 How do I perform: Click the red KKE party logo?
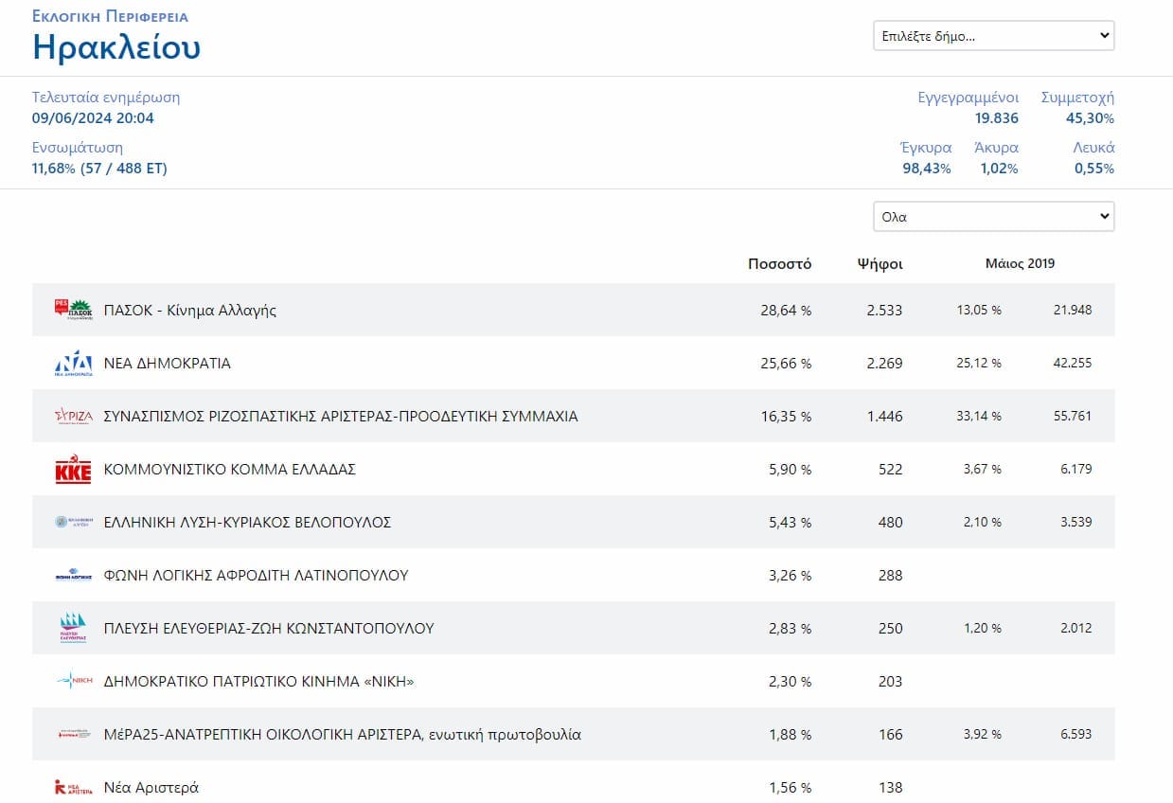click(74, 469)
